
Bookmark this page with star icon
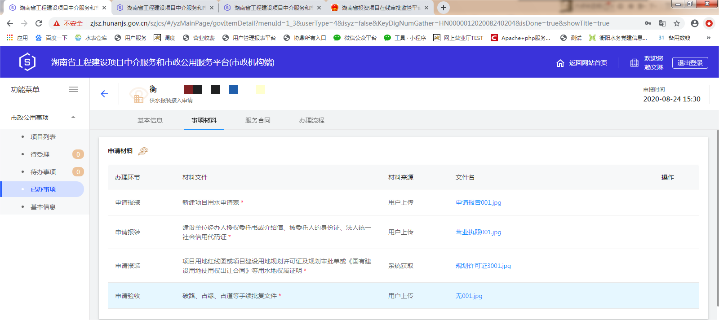[x=677, y=23]
